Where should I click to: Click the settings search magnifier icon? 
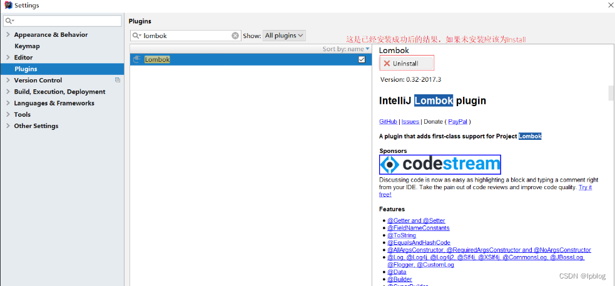[10, 21]
